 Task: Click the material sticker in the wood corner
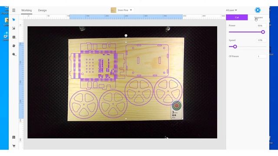pos(177,110)
